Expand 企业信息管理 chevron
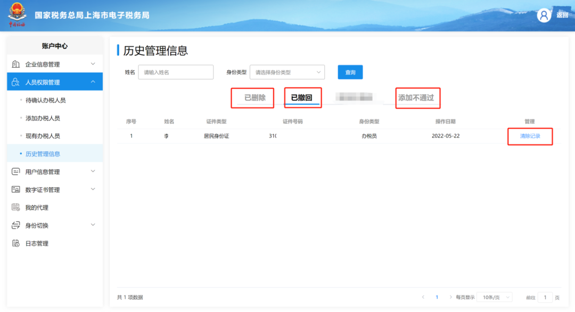This screenshot has width=575, height=312. (93, 64)
